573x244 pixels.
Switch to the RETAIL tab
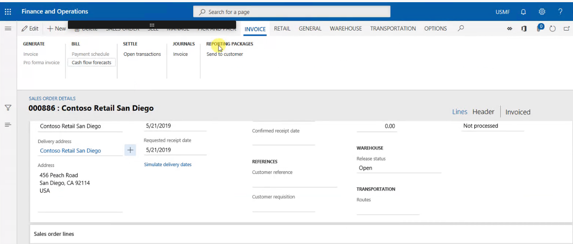(282, 28)
